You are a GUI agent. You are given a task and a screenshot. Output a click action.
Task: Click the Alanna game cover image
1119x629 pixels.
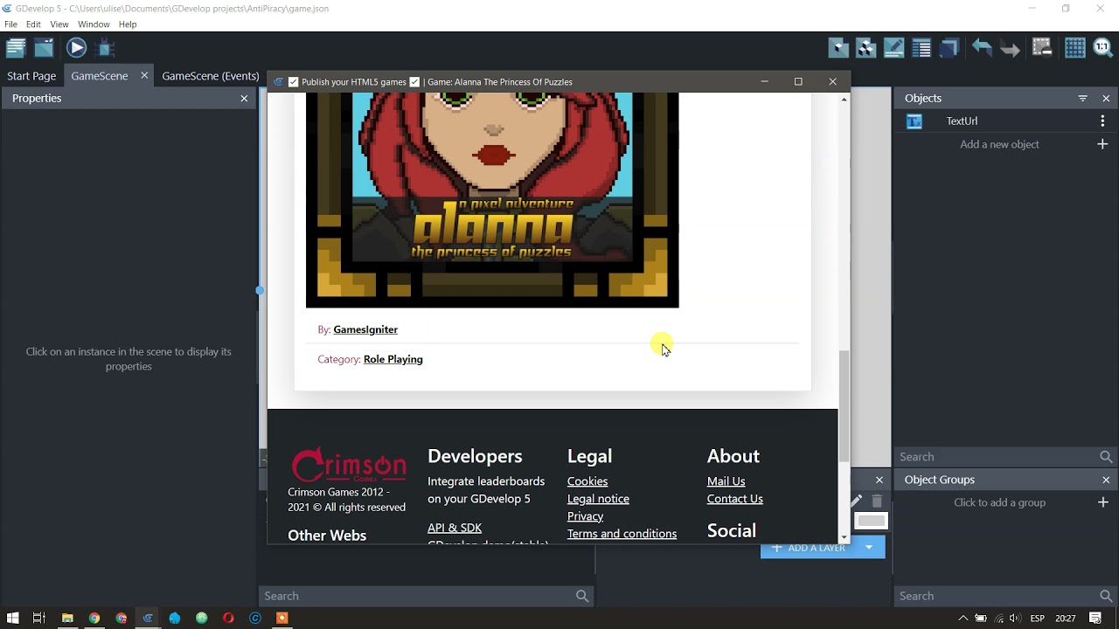tap(492, 200)
